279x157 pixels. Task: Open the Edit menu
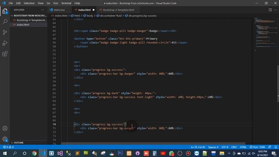click(18, 3)
